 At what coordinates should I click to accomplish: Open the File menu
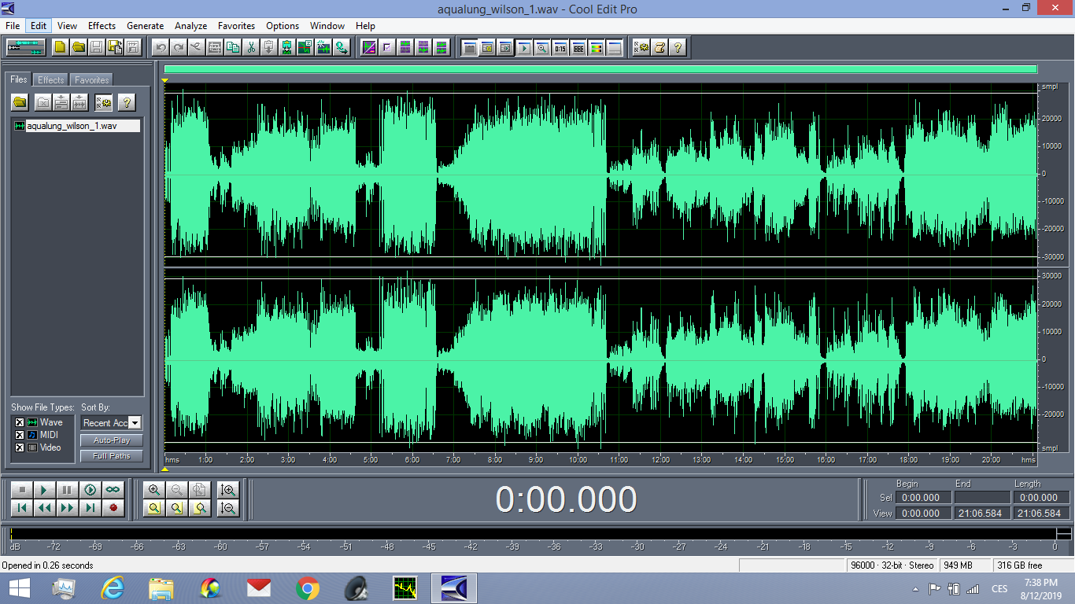pos(13,26)
